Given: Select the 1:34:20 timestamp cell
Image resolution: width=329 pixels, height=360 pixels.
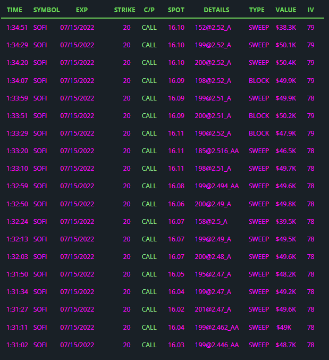Looking at the screenshot, I should click(x=17, y=63).
